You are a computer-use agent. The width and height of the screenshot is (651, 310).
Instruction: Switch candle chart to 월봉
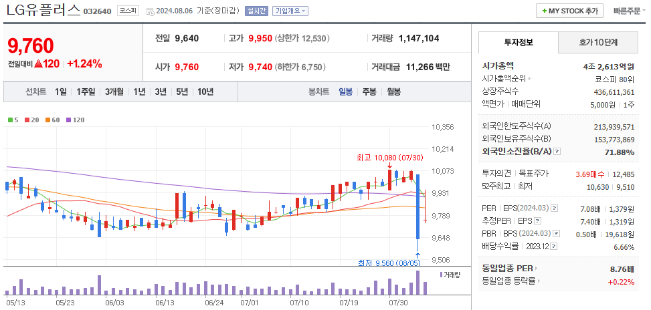(x=393, y=92)
